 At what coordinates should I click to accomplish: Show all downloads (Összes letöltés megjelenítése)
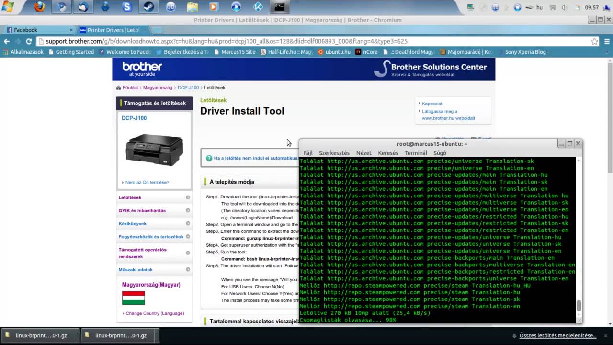pyautogui.click(x=558, y=336)
